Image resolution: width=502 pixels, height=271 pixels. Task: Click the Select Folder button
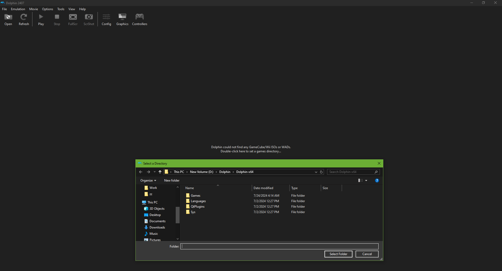[338, 254]
